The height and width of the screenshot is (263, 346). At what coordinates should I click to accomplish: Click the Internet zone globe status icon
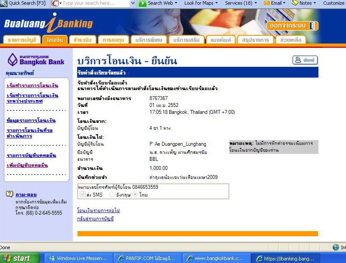click(336, 247)
